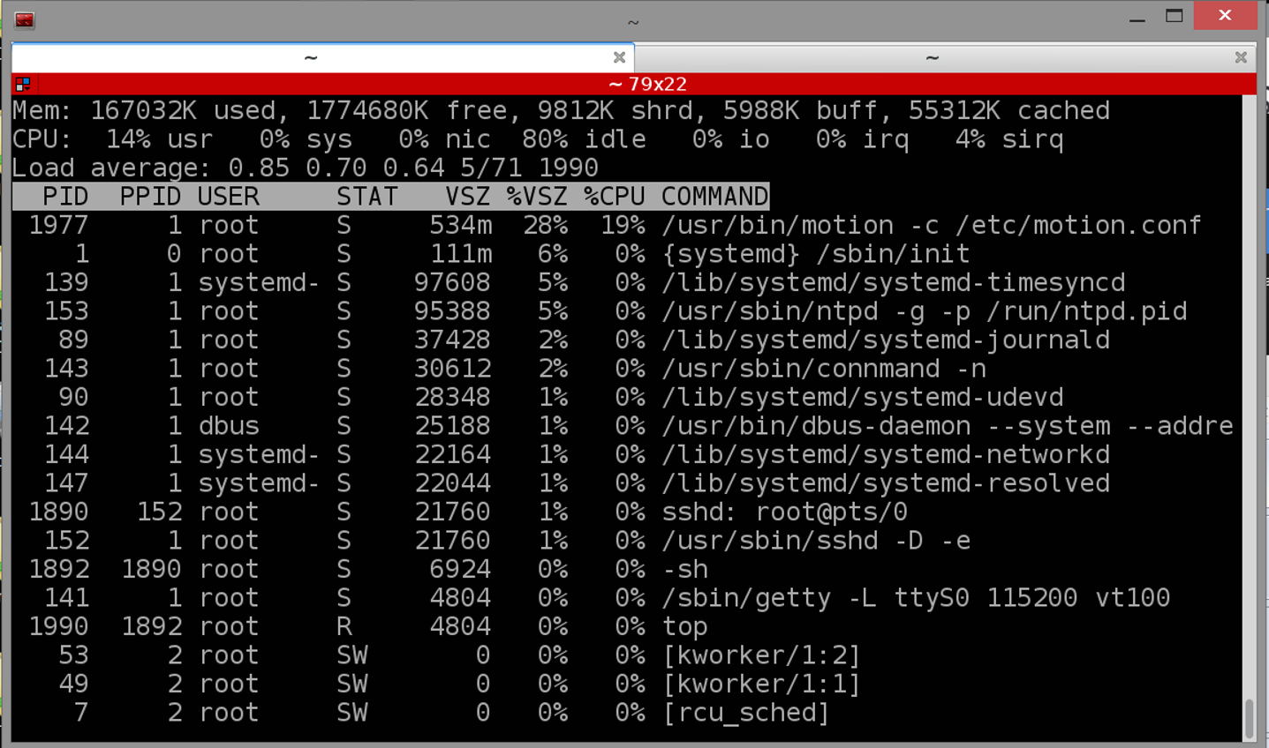Click '{systemd} /sbin/init' command
This screenshot has width=1269, height=748.
[x=816, y=254]
